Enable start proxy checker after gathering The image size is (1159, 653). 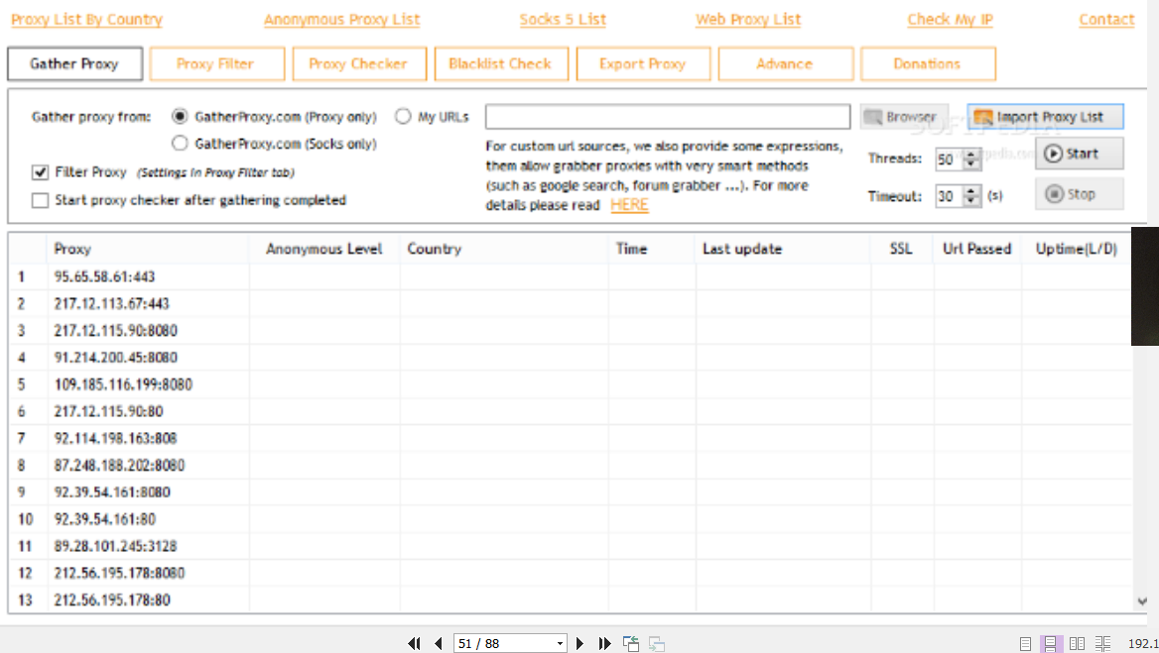coord(41,200)
